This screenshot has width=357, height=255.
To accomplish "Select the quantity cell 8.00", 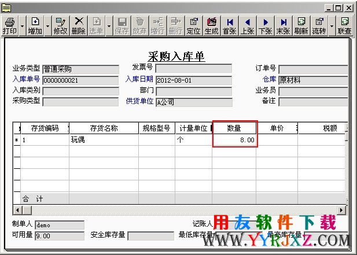I will click(x=234, y=140).
